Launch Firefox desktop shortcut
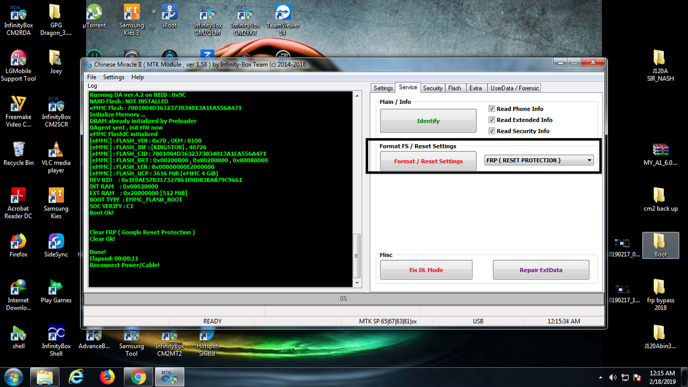 pyautogui.click(x=18, y=245)
